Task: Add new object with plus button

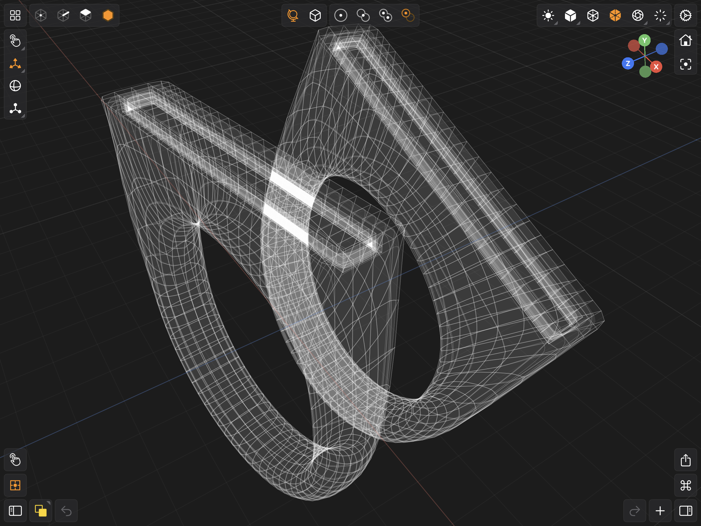Action: 660,511
